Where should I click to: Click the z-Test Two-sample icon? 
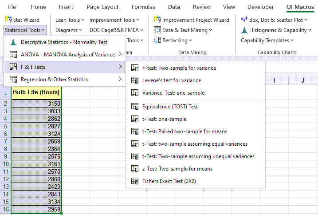point(135,169)
